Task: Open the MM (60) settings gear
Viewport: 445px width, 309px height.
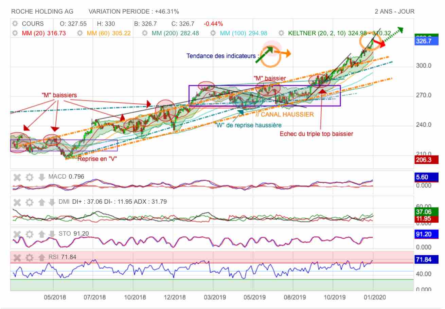Action: 80,33
